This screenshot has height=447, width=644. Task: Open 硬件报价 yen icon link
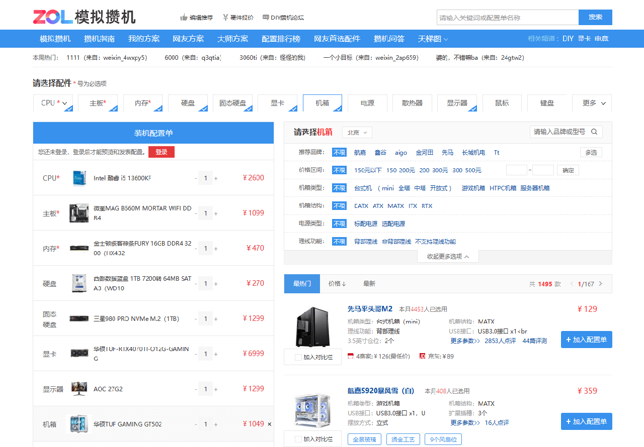(238, 18)
